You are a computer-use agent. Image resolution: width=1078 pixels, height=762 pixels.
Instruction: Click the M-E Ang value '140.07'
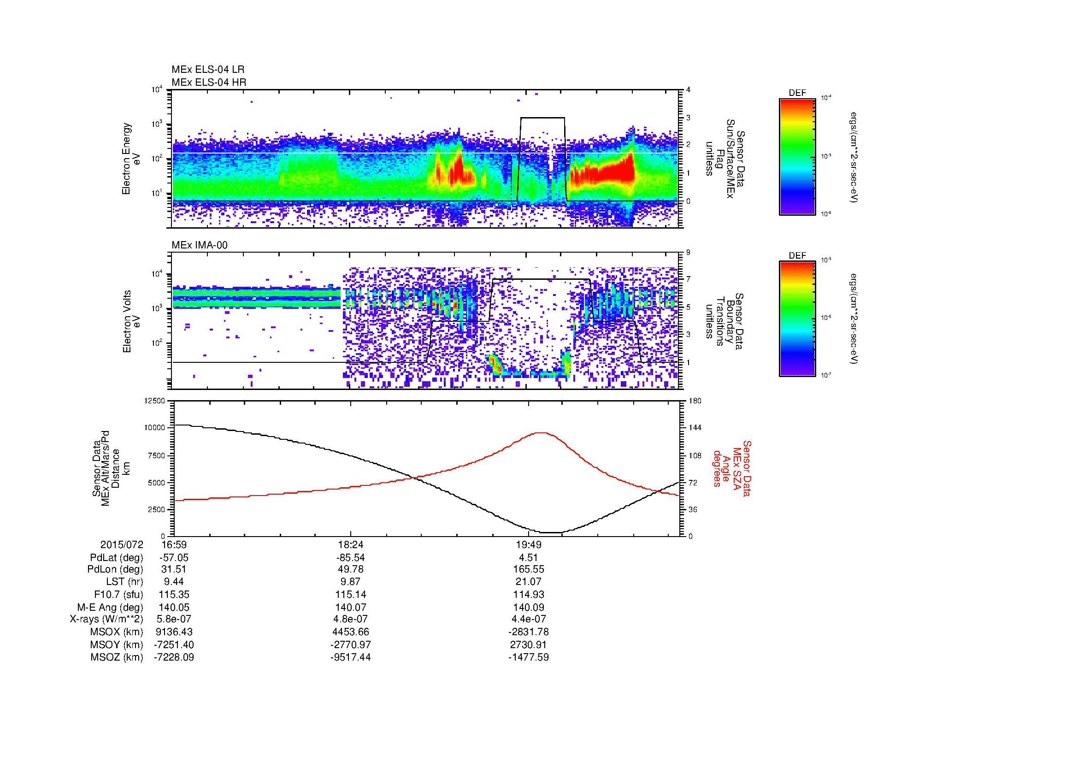point(350,607)
